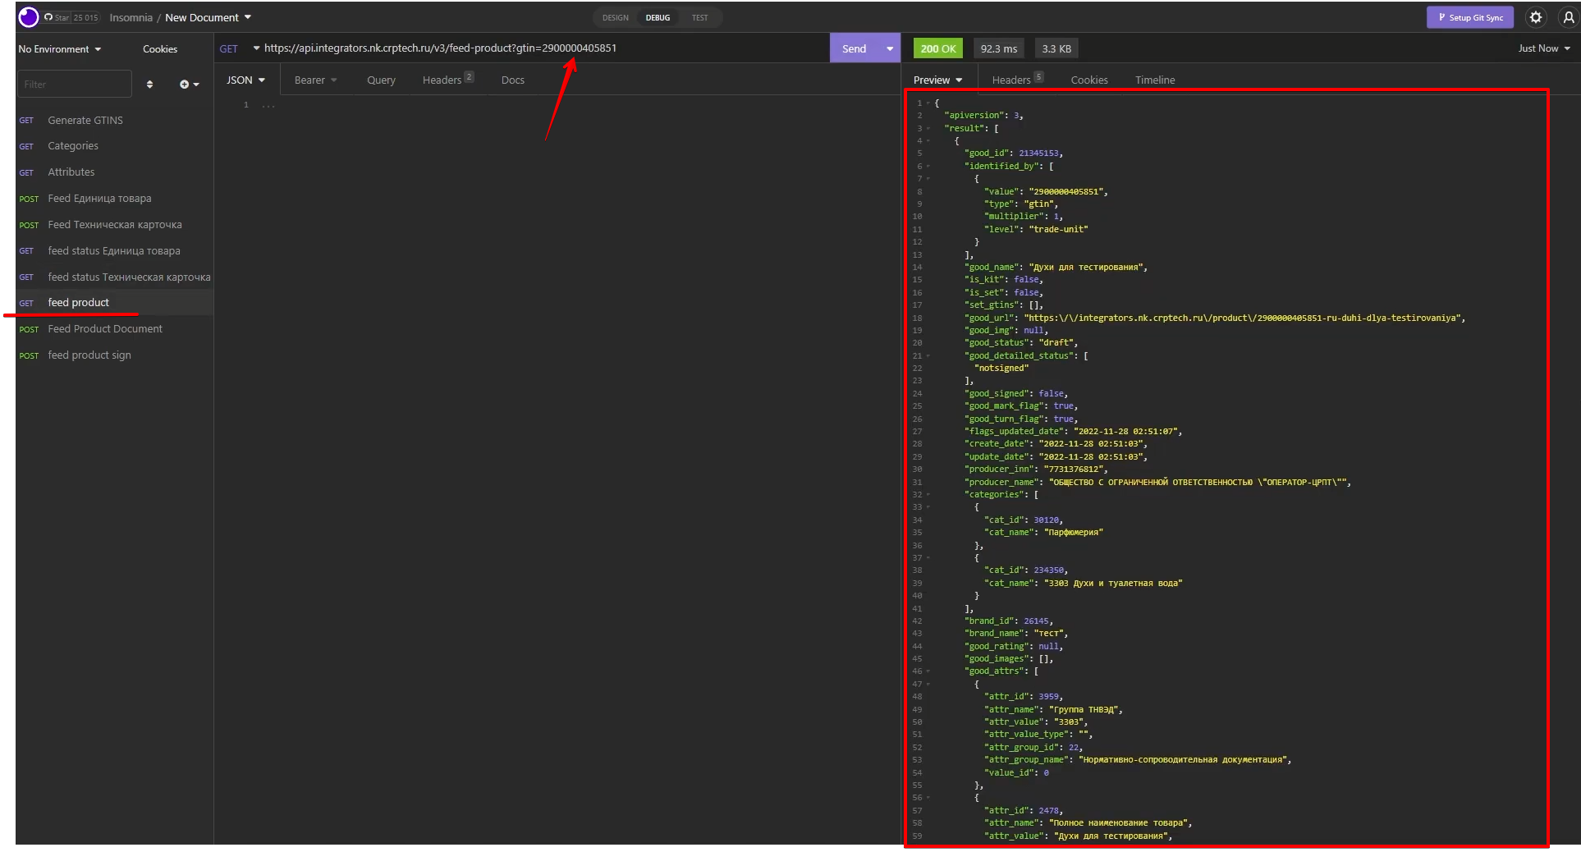The image size is (1581, 852).
Task: Click the GitHub Star counter badge
Action: coord(71,17)
